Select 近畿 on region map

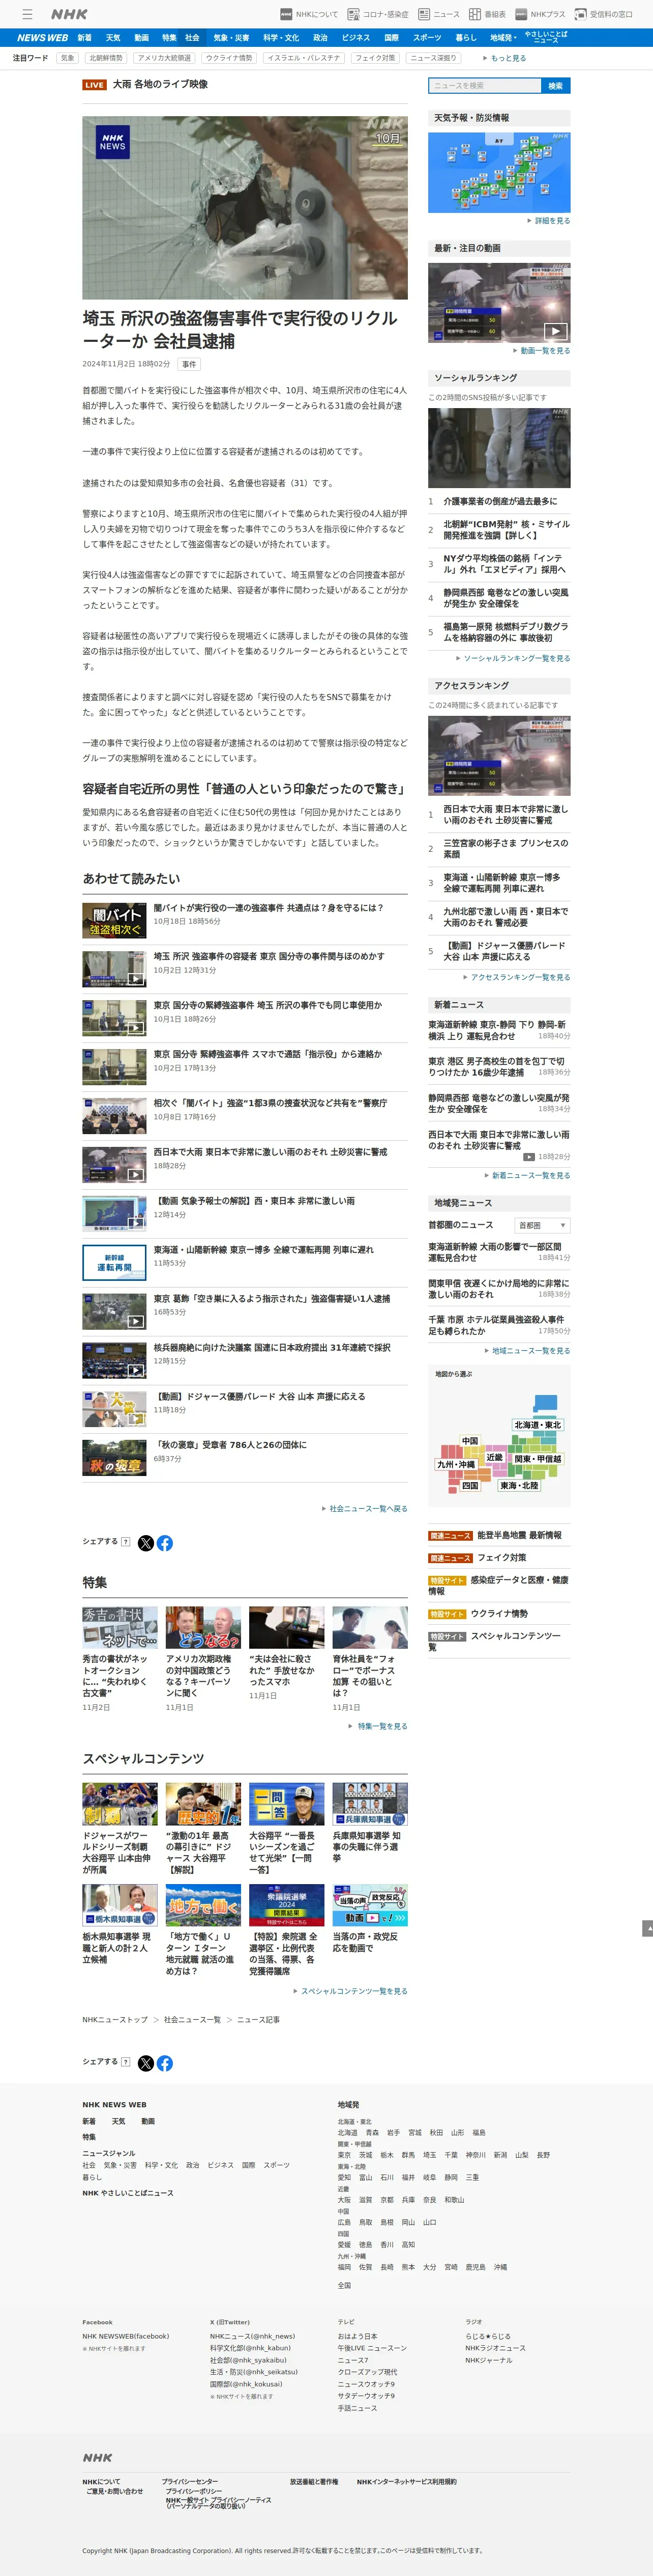494,1457
